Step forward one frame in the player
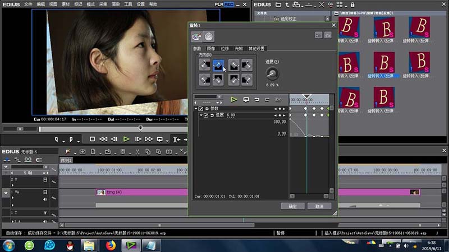Screen dimensions: 449x252 point(138,139)
